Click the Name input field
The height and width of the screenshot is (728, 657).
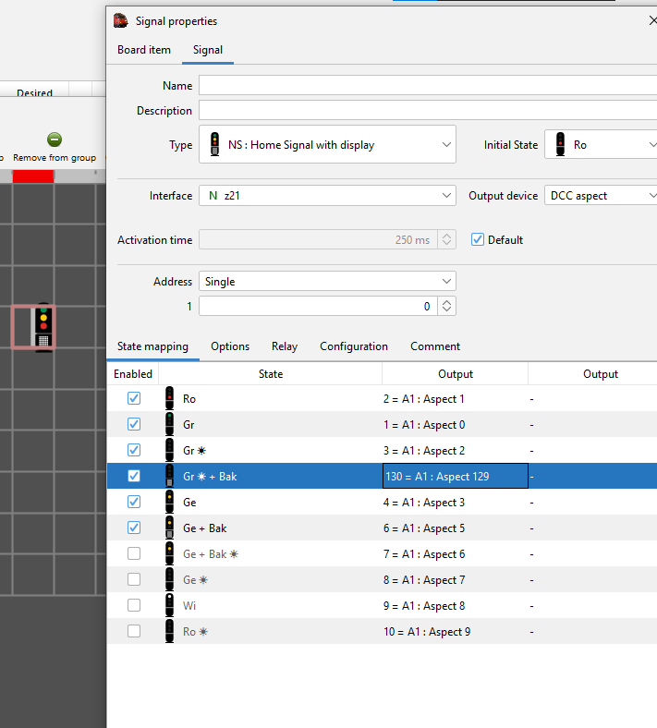pyautogui.click(x=427, y=86)
